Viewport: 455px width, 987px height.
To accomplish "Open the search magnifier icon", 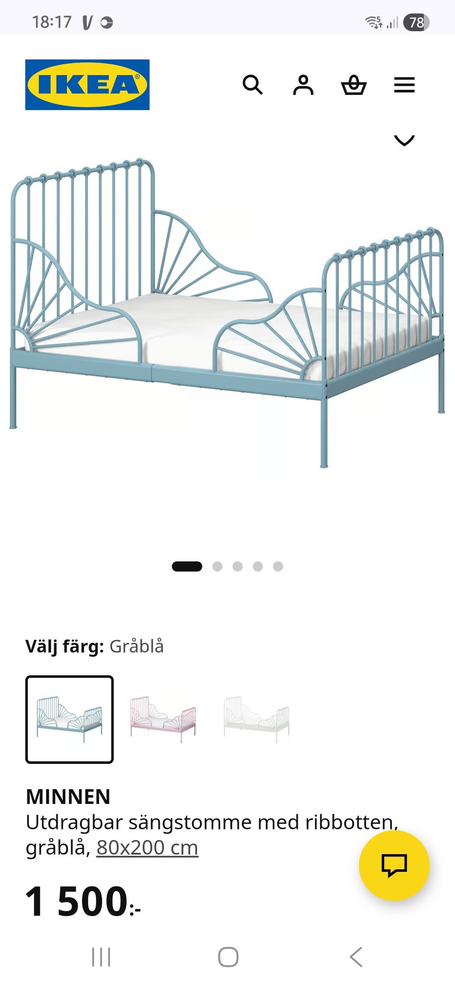I will 253,85.
